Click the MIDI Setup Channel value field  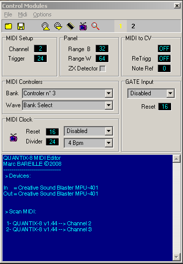(40, 49)
